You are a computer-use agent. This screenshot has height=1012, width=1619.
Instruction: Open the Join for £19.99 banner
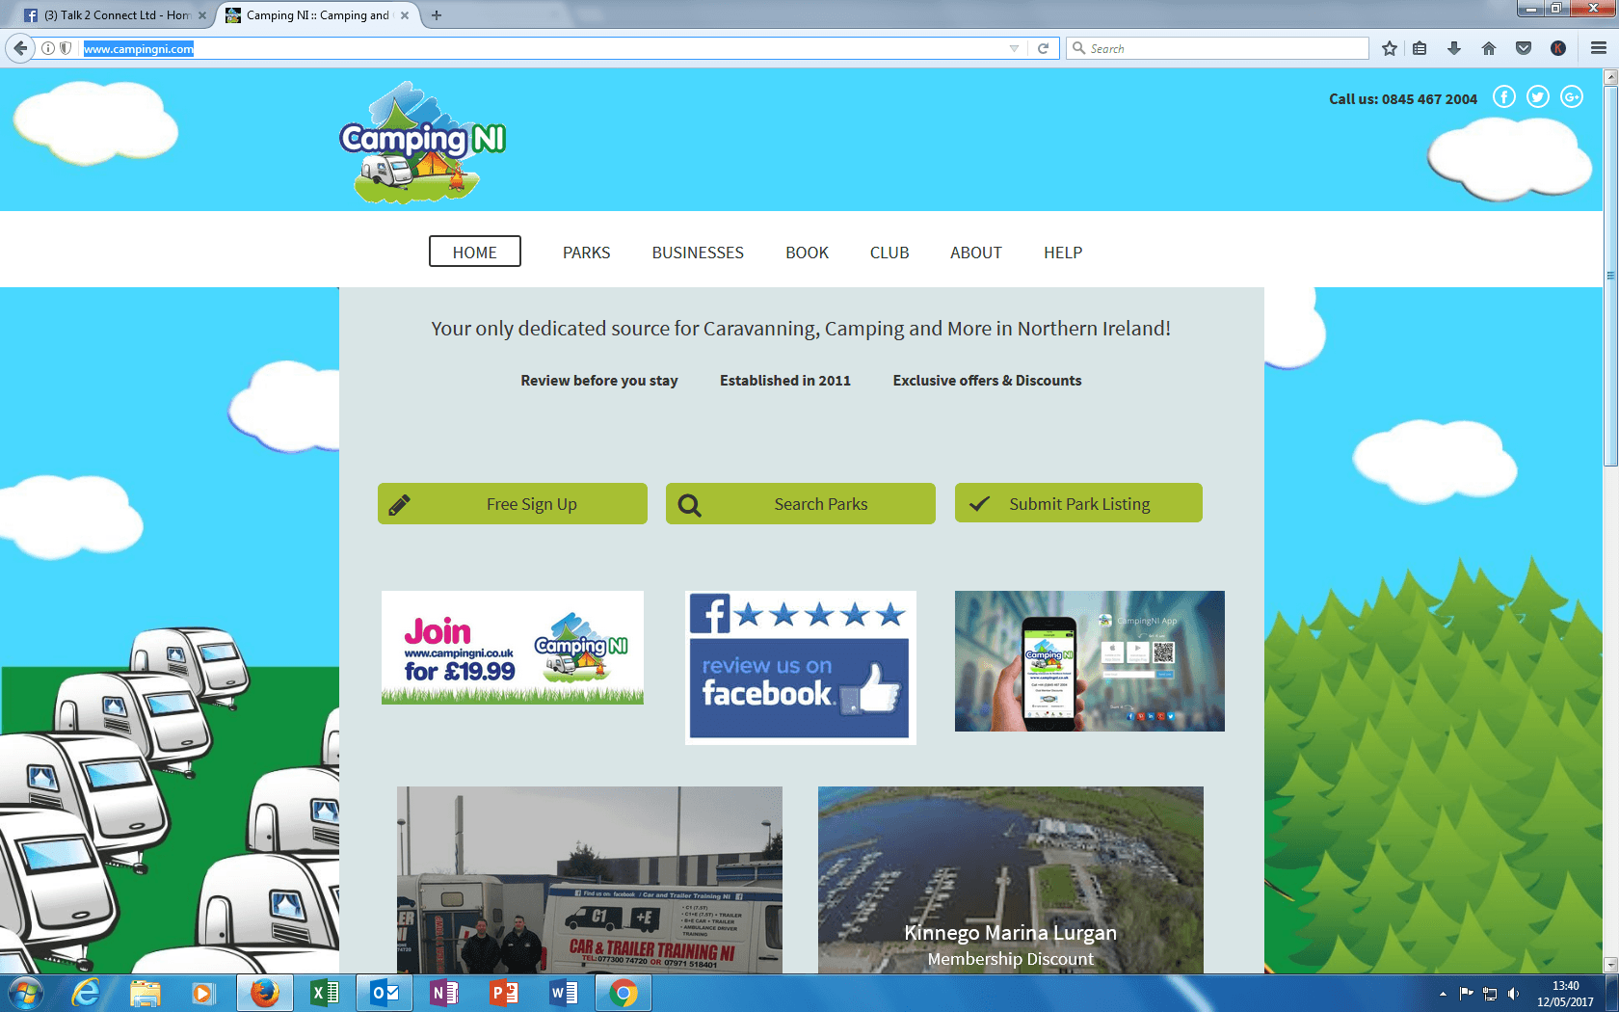pyautogui.click(x=513, y=648)
